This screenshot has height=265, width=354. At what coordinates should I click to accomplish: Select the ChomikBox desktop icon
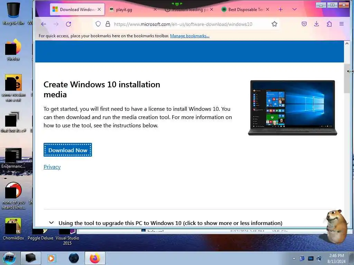click(13, 229)
